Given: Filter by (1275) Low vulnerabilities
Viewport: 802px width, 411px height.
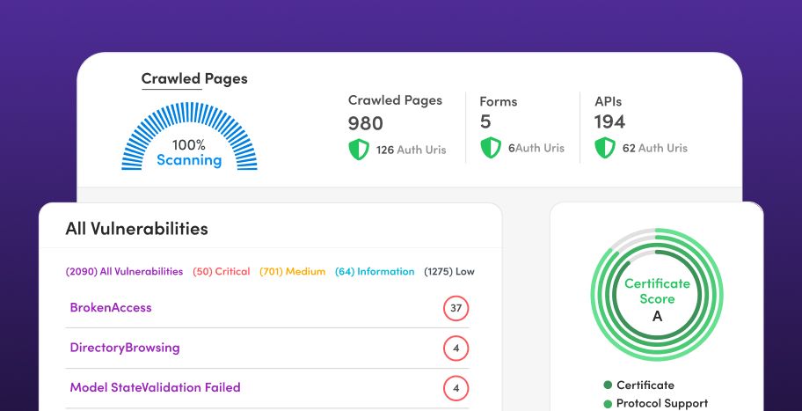Looking at the screenshot, I should click(448, 272).
